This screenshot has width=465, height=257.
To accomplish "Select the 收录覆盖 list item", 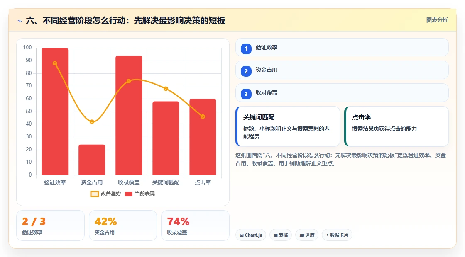I will click(342, 93).
